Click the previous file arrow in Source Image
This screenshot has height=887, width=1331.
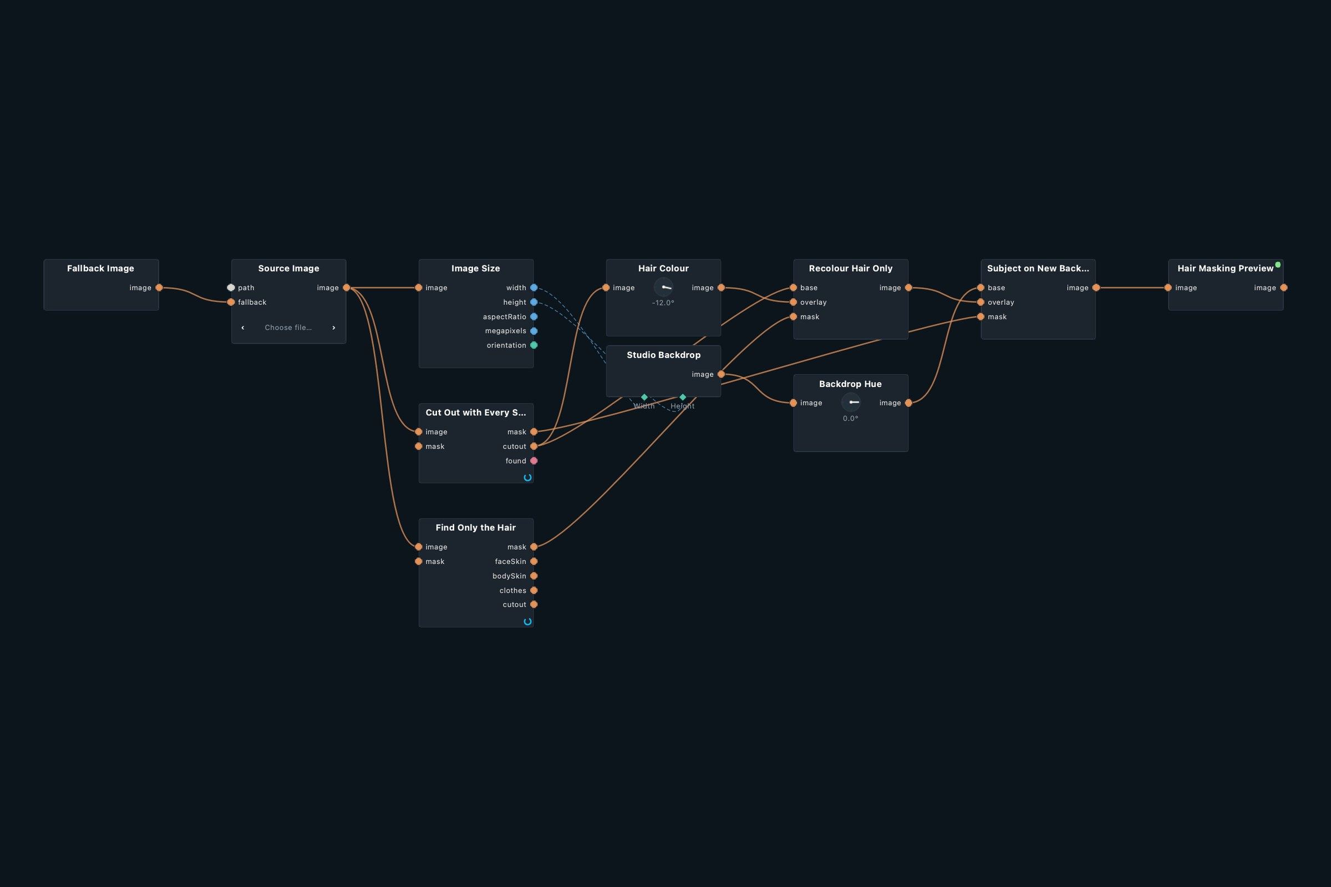click(x=243, y=328)
